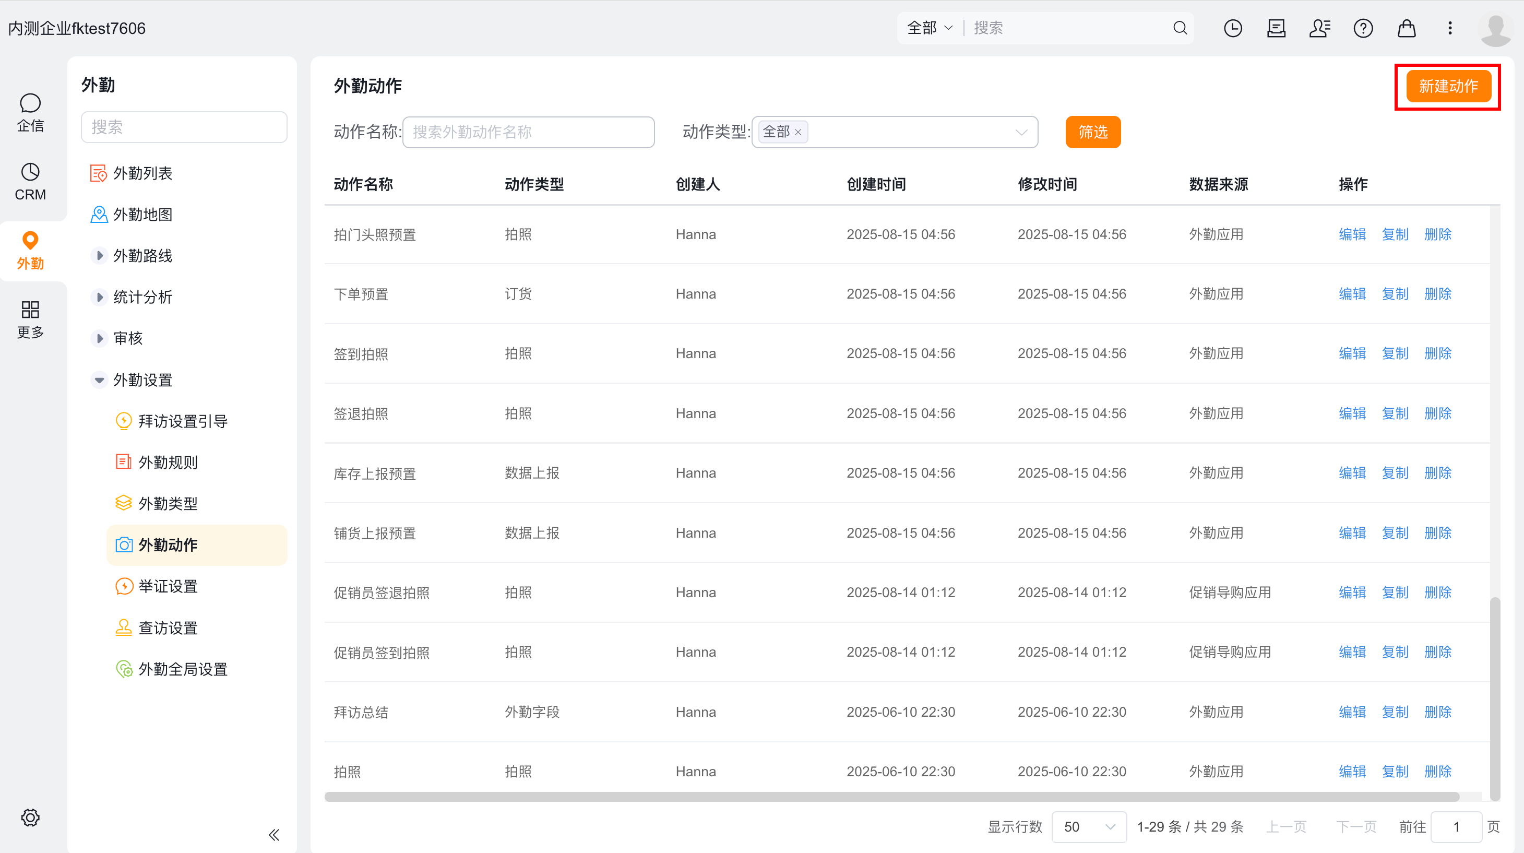Open 拜访设置引导 menu item

pos(183,421)
